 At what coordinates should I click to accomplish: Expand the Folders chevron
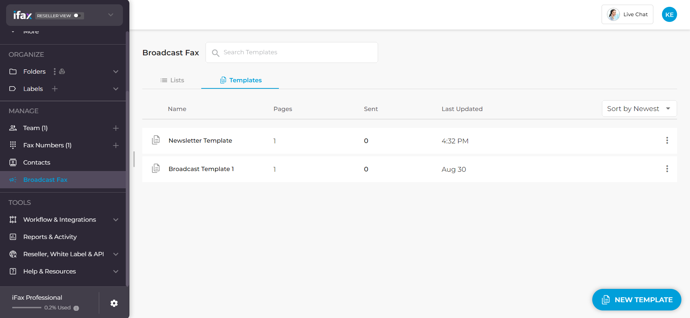coord(116,72)
